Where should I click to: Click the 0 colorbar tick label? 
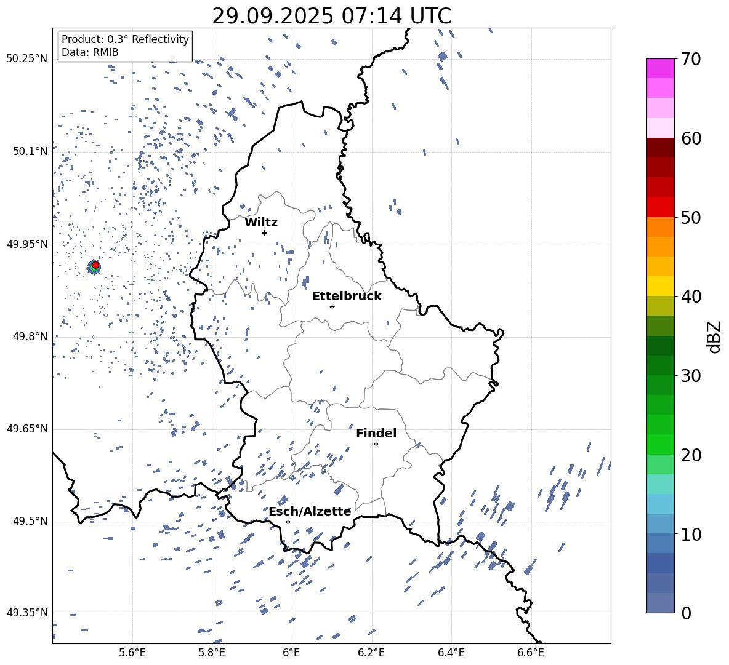pyautogui.click(x=686, y=613)
